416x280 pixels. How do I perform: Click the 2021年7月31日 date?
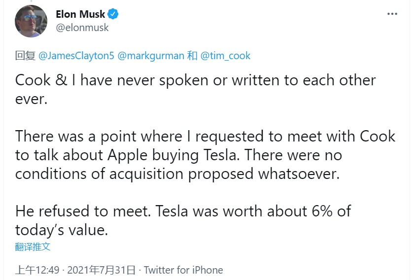[101, 270]
